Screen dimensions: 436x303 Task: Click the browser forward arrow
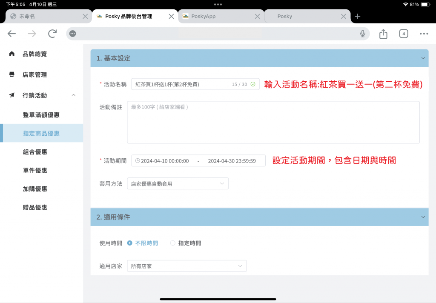click(x=32, y=34)
